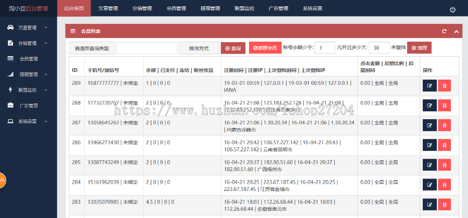Viewport: 468px width, 218px height.
Task: Click the document icon for 分销管理
Action: pyautogui.click(x=10, y=43)
